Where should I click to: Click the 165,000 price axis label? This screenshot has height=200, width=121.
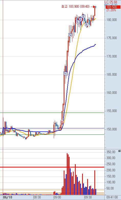point(112,74)
